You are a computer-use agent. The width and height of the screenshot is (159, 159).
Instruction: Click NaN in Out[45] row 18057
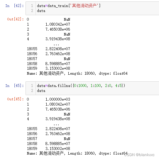point(67,139)
